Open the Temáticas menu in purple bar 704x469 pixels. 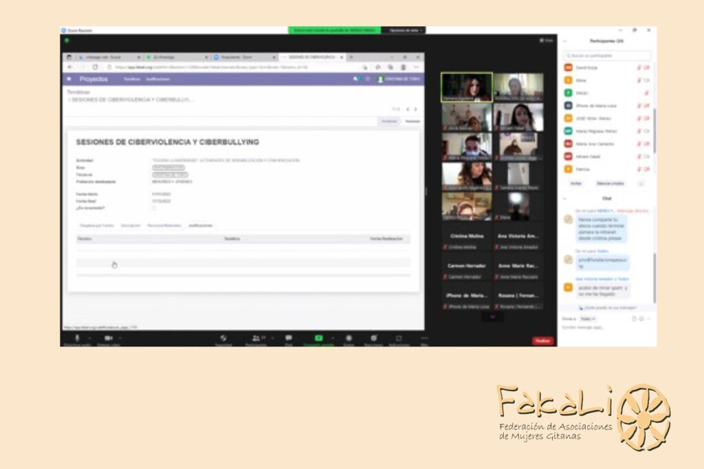[132, 79]
